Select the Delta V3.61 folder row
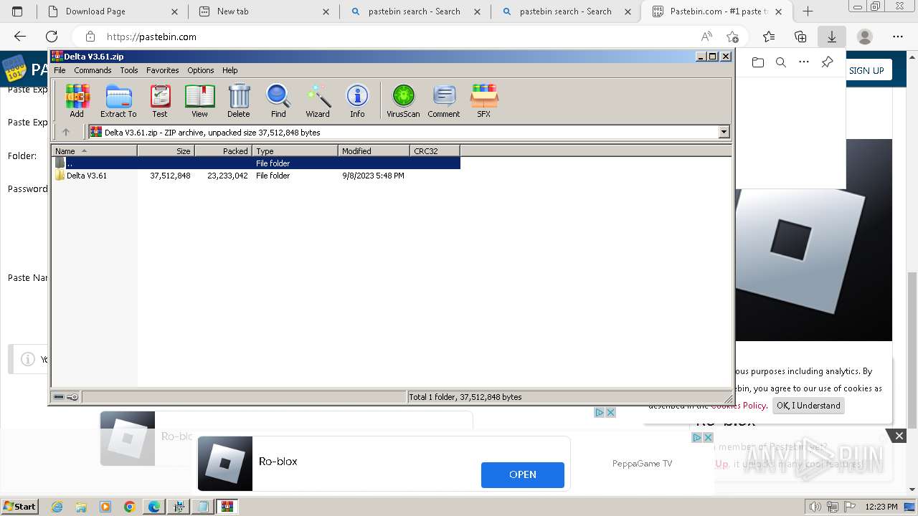 coord(256,176)
